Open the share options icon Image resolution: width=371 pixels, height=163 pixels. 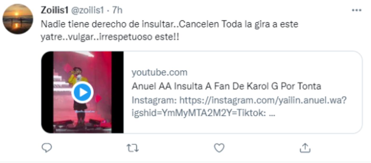(305, 148)
